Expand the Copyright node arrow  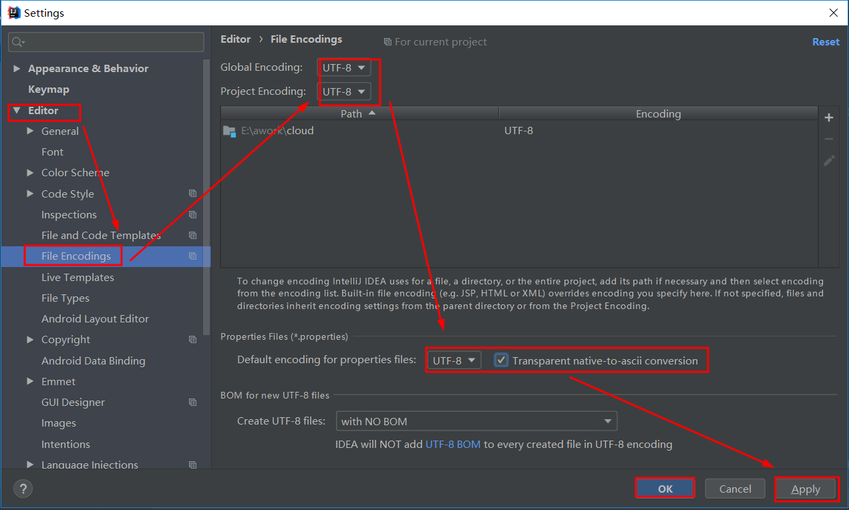[30, 339]
